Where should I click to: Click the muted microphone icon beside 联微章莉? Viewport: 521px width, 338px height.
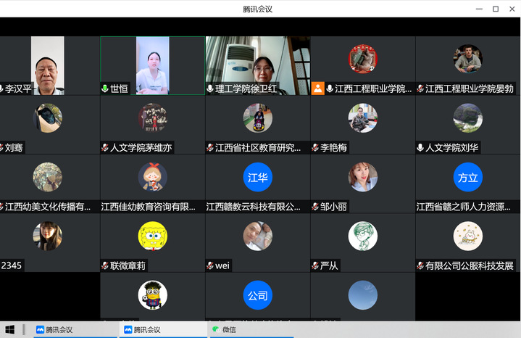click(x=105, y=265)
